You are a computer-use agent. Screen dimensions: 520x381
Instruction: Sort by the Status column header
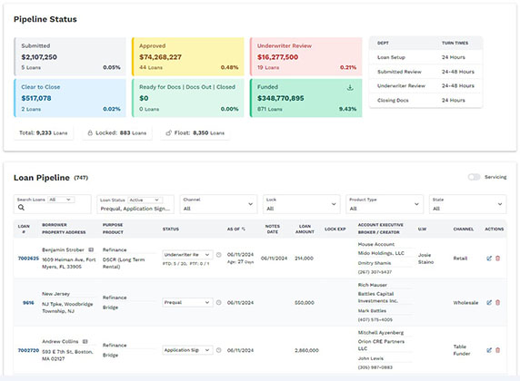171,230
